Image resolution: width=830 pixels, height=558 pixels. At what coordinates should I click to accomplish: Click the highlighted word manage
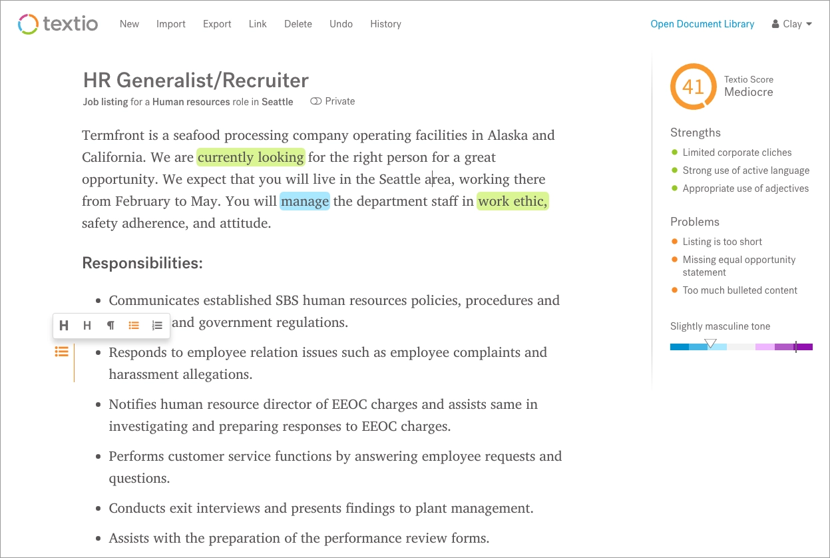click(305, 200)
